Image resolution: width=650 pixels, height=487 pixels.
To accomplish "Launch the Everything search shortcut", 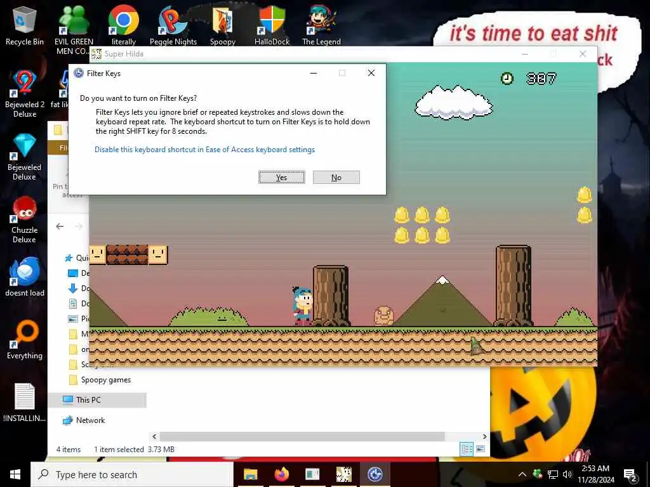I will coord(25,340).
